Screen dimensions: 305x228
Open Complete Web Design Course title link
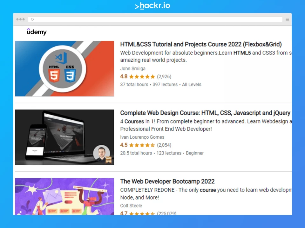point(205,113)
